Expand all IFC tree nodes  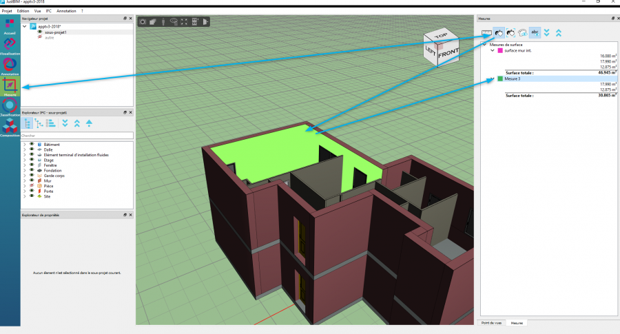pyautogui.click(x=65, y=123)
